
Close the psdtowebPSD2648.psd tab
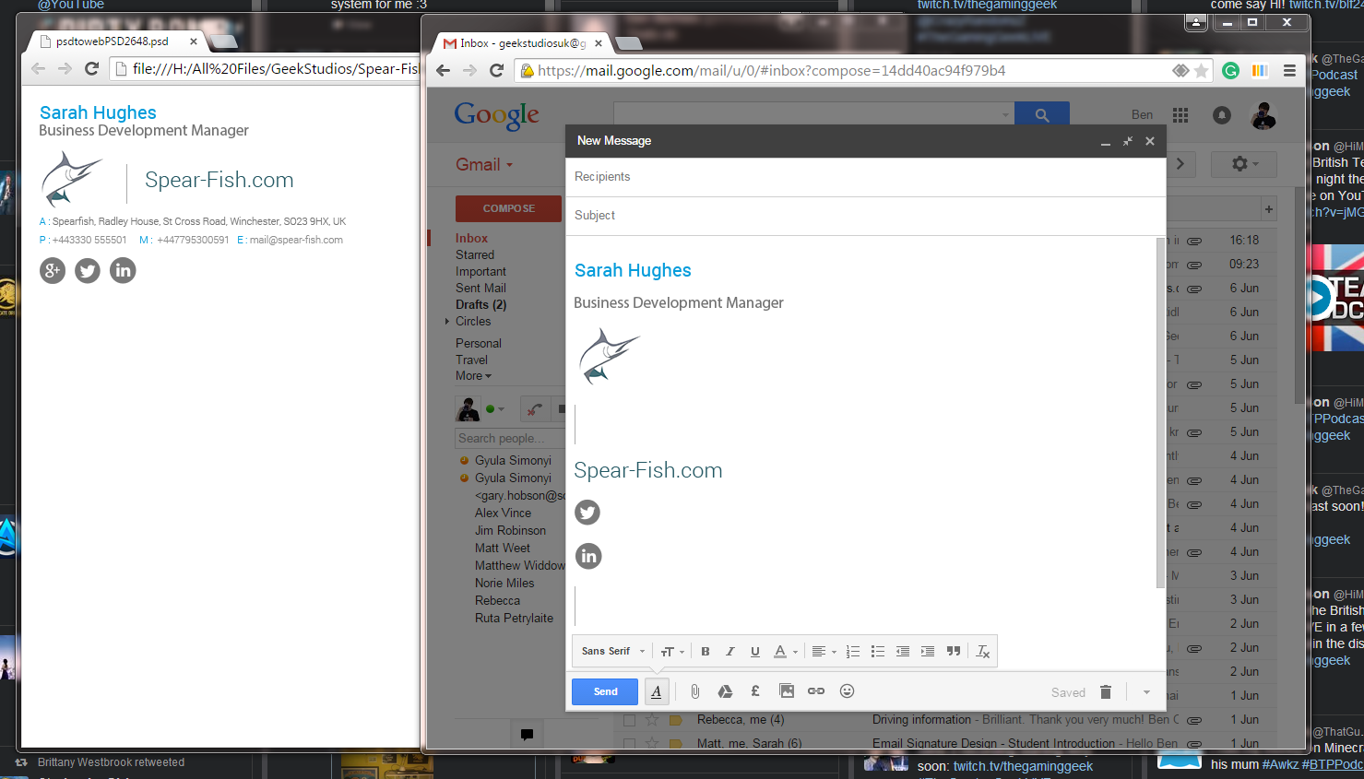click(194, 41)
